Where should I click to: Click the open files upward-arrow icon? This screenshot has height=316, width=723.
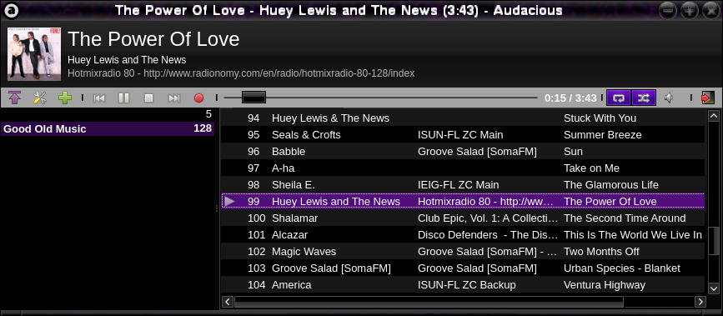coord(15,98)
